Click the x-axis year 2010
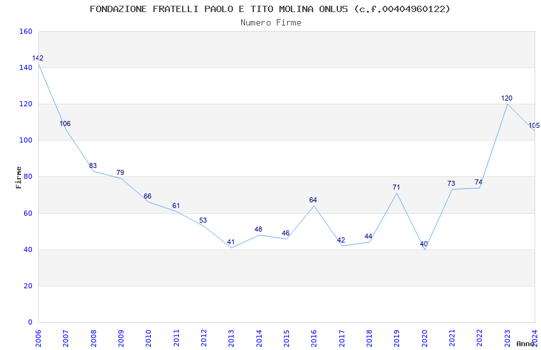The height and width of the screenshot is (350, 541). 149,338
